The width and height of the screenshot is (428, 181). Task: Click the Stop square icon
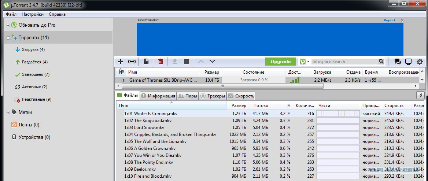[x=187, y=62]
